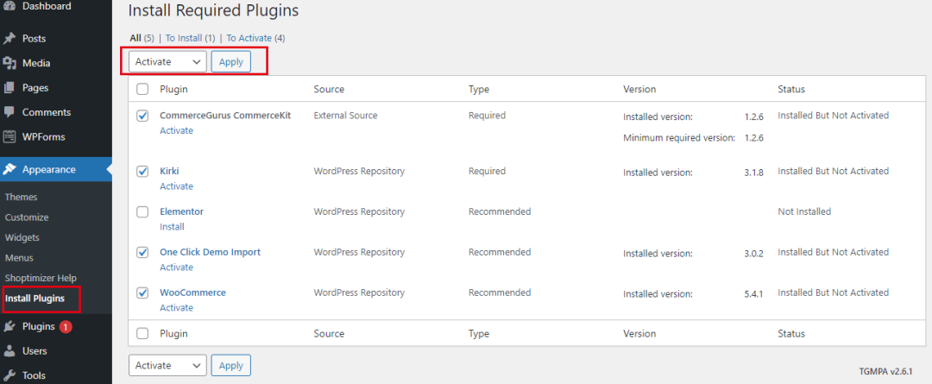The width and height of the screenshot is (932, 384).
Task: Click the Pages icon in sidebar
Action: (10, 88)
